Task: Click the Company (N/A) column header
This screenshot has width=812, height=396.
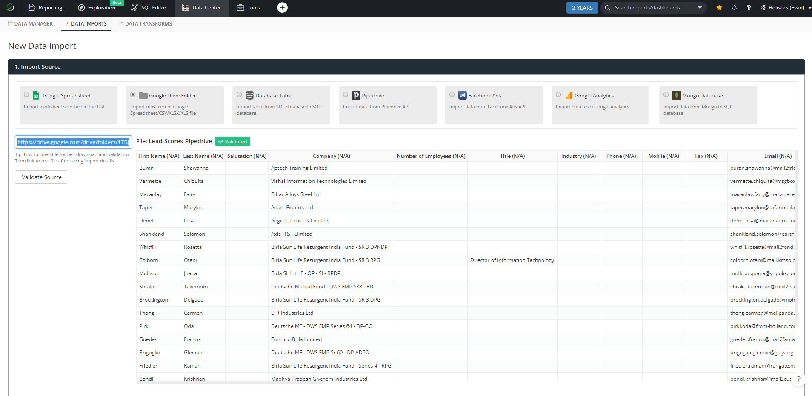Action: pos(332,156)
